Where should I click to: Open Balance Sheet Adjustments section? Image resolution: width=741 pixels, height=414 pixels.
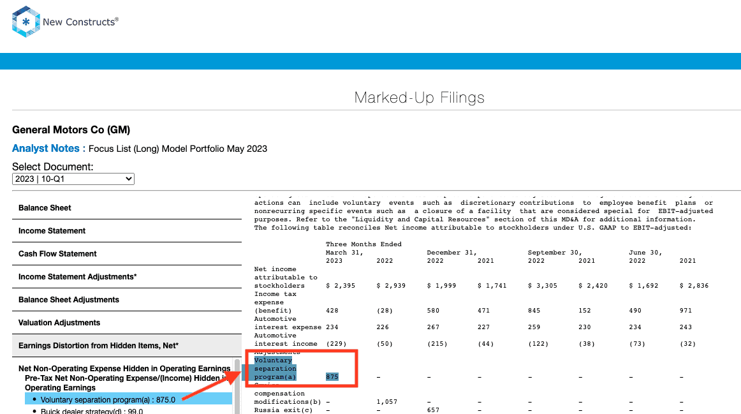127,300
